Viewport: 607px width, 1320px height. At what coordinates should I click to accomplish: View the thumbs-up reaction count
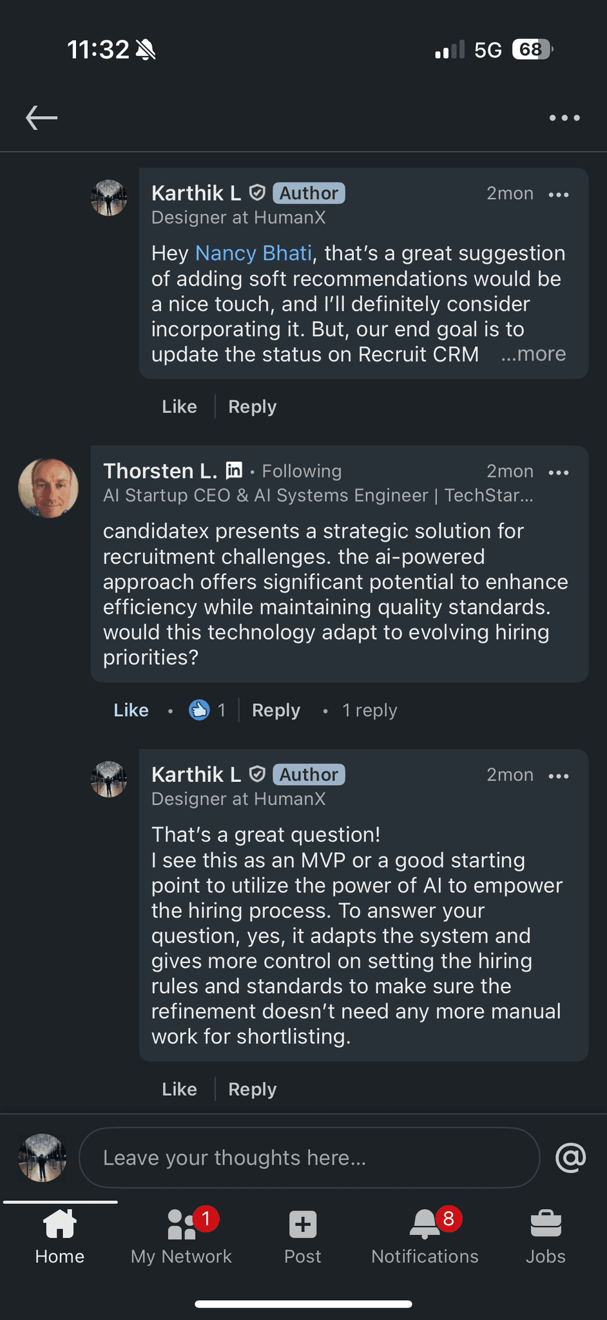coord(207,710)
